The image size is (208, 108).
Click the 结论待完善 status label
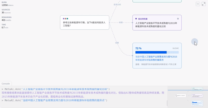click(143, 19)
